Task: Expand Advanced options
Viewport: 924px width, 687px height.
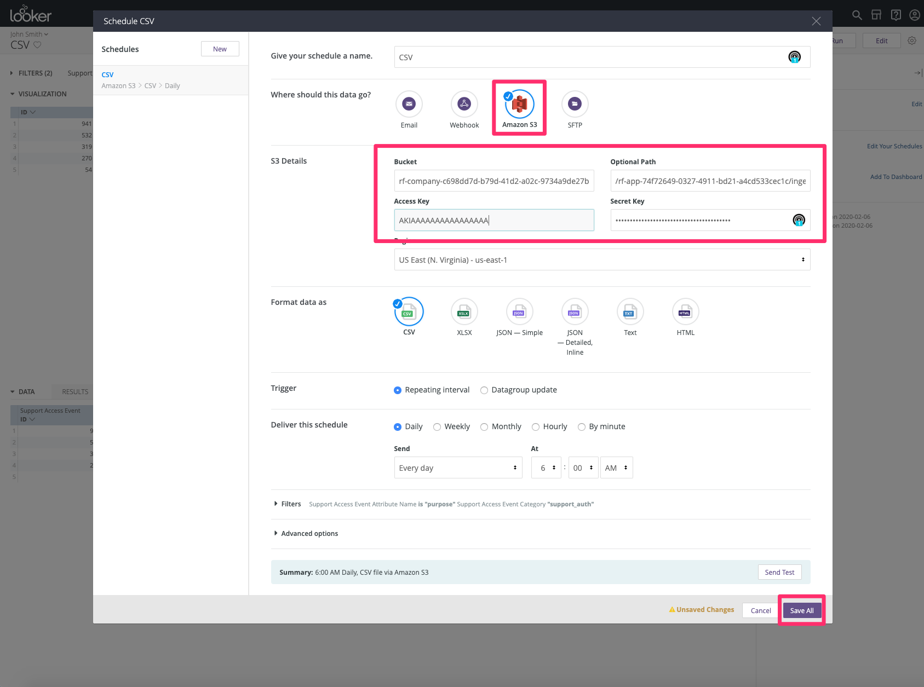Action: tap(306, 533)
